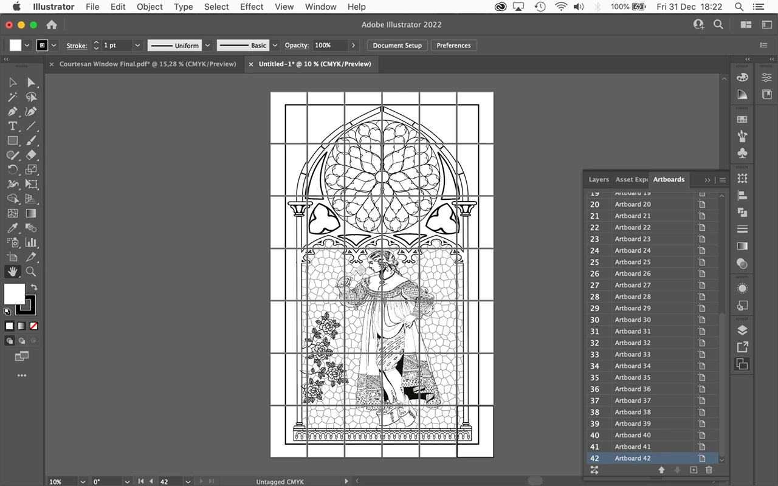Viewport: 778px width, 486px height.
Task: Move artboard up arrow
Action: (x=662, y=470)
